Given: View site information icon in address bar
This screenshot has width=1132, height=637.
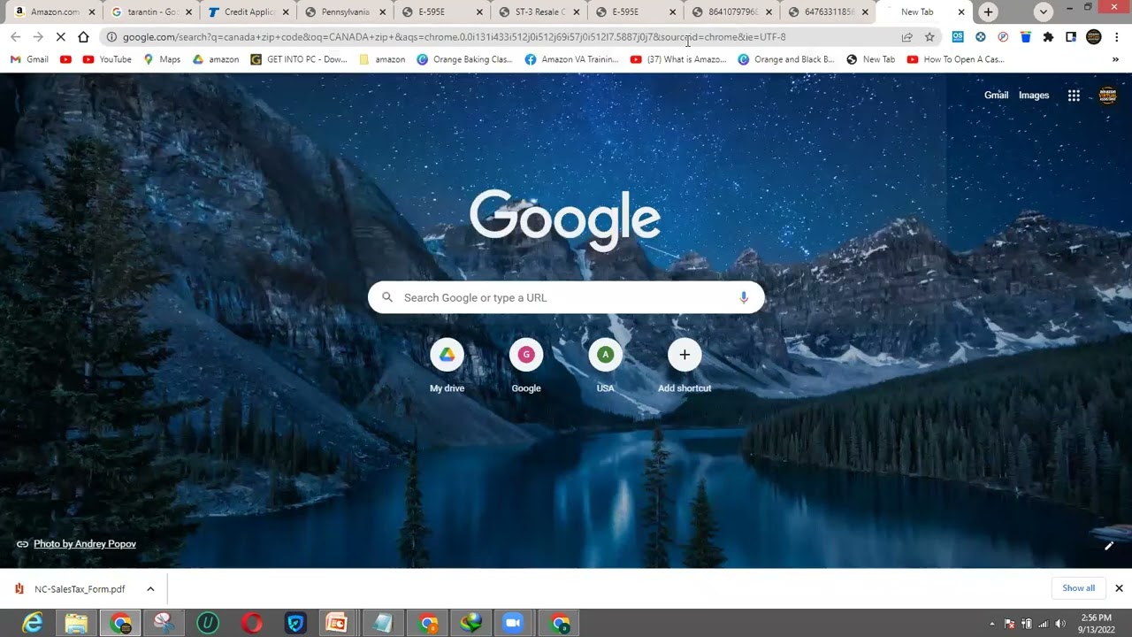Looking at the screenshot, I should pyautogui.click(x=111, y=37).
